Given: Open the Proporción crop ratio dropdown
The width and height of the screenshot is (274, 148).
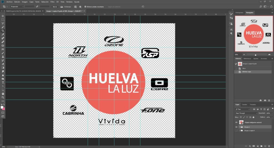Looking at the screenshot, I should point(17,7).
